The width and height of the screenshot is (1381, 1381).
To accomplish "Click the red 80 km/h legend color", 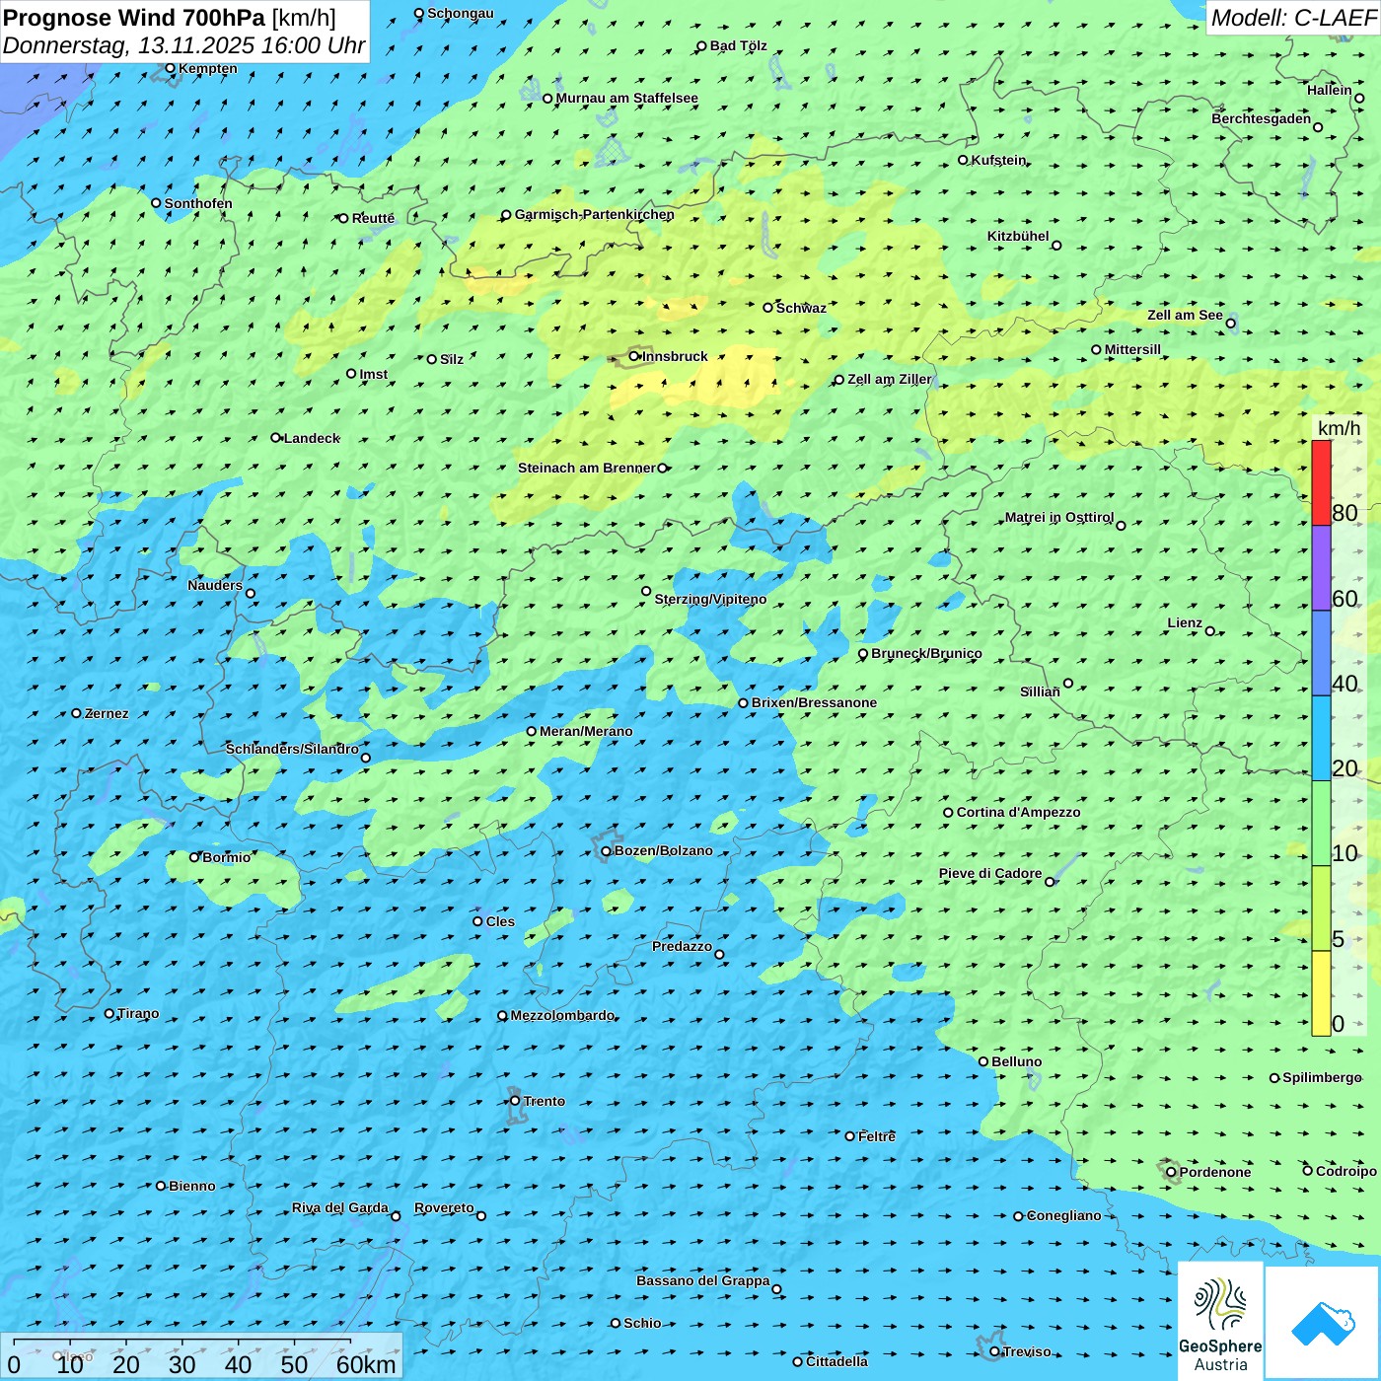I will 1321,482.
